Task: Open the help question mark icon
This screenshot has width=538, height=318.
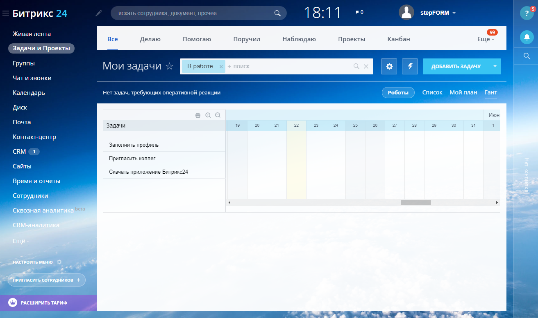Action: 527,13
